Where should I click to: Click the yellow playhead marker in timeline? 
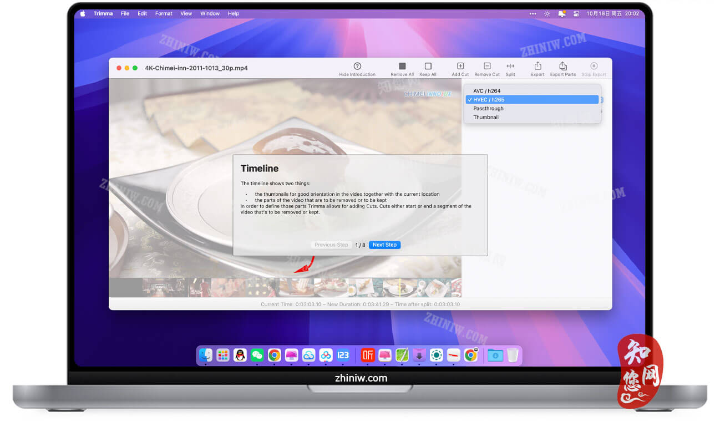tap(399, 288)
